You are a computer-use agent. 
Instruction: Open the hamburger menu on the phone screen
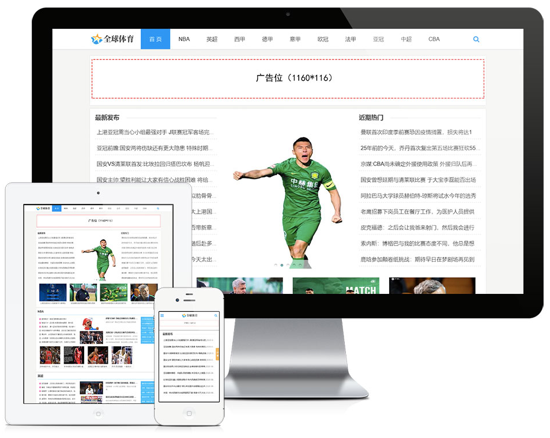tap(162, 316)
